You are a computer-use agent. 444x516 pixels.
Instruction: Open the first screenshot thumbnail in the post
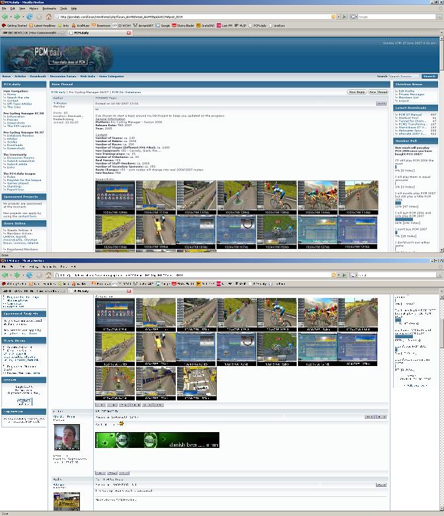point(114,195)
